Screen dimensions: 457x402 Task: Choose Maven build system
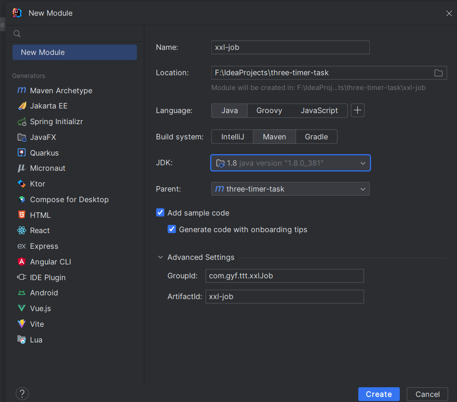274,137
